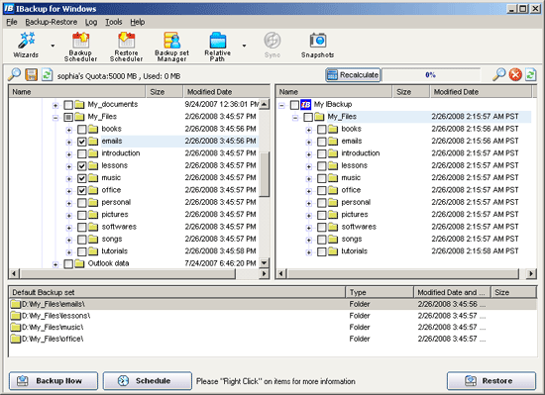Image resolution: width=545 pixels, height=395 pixels.
Task: Sort left pane by Modified Date header
Action: coord(226,92)
